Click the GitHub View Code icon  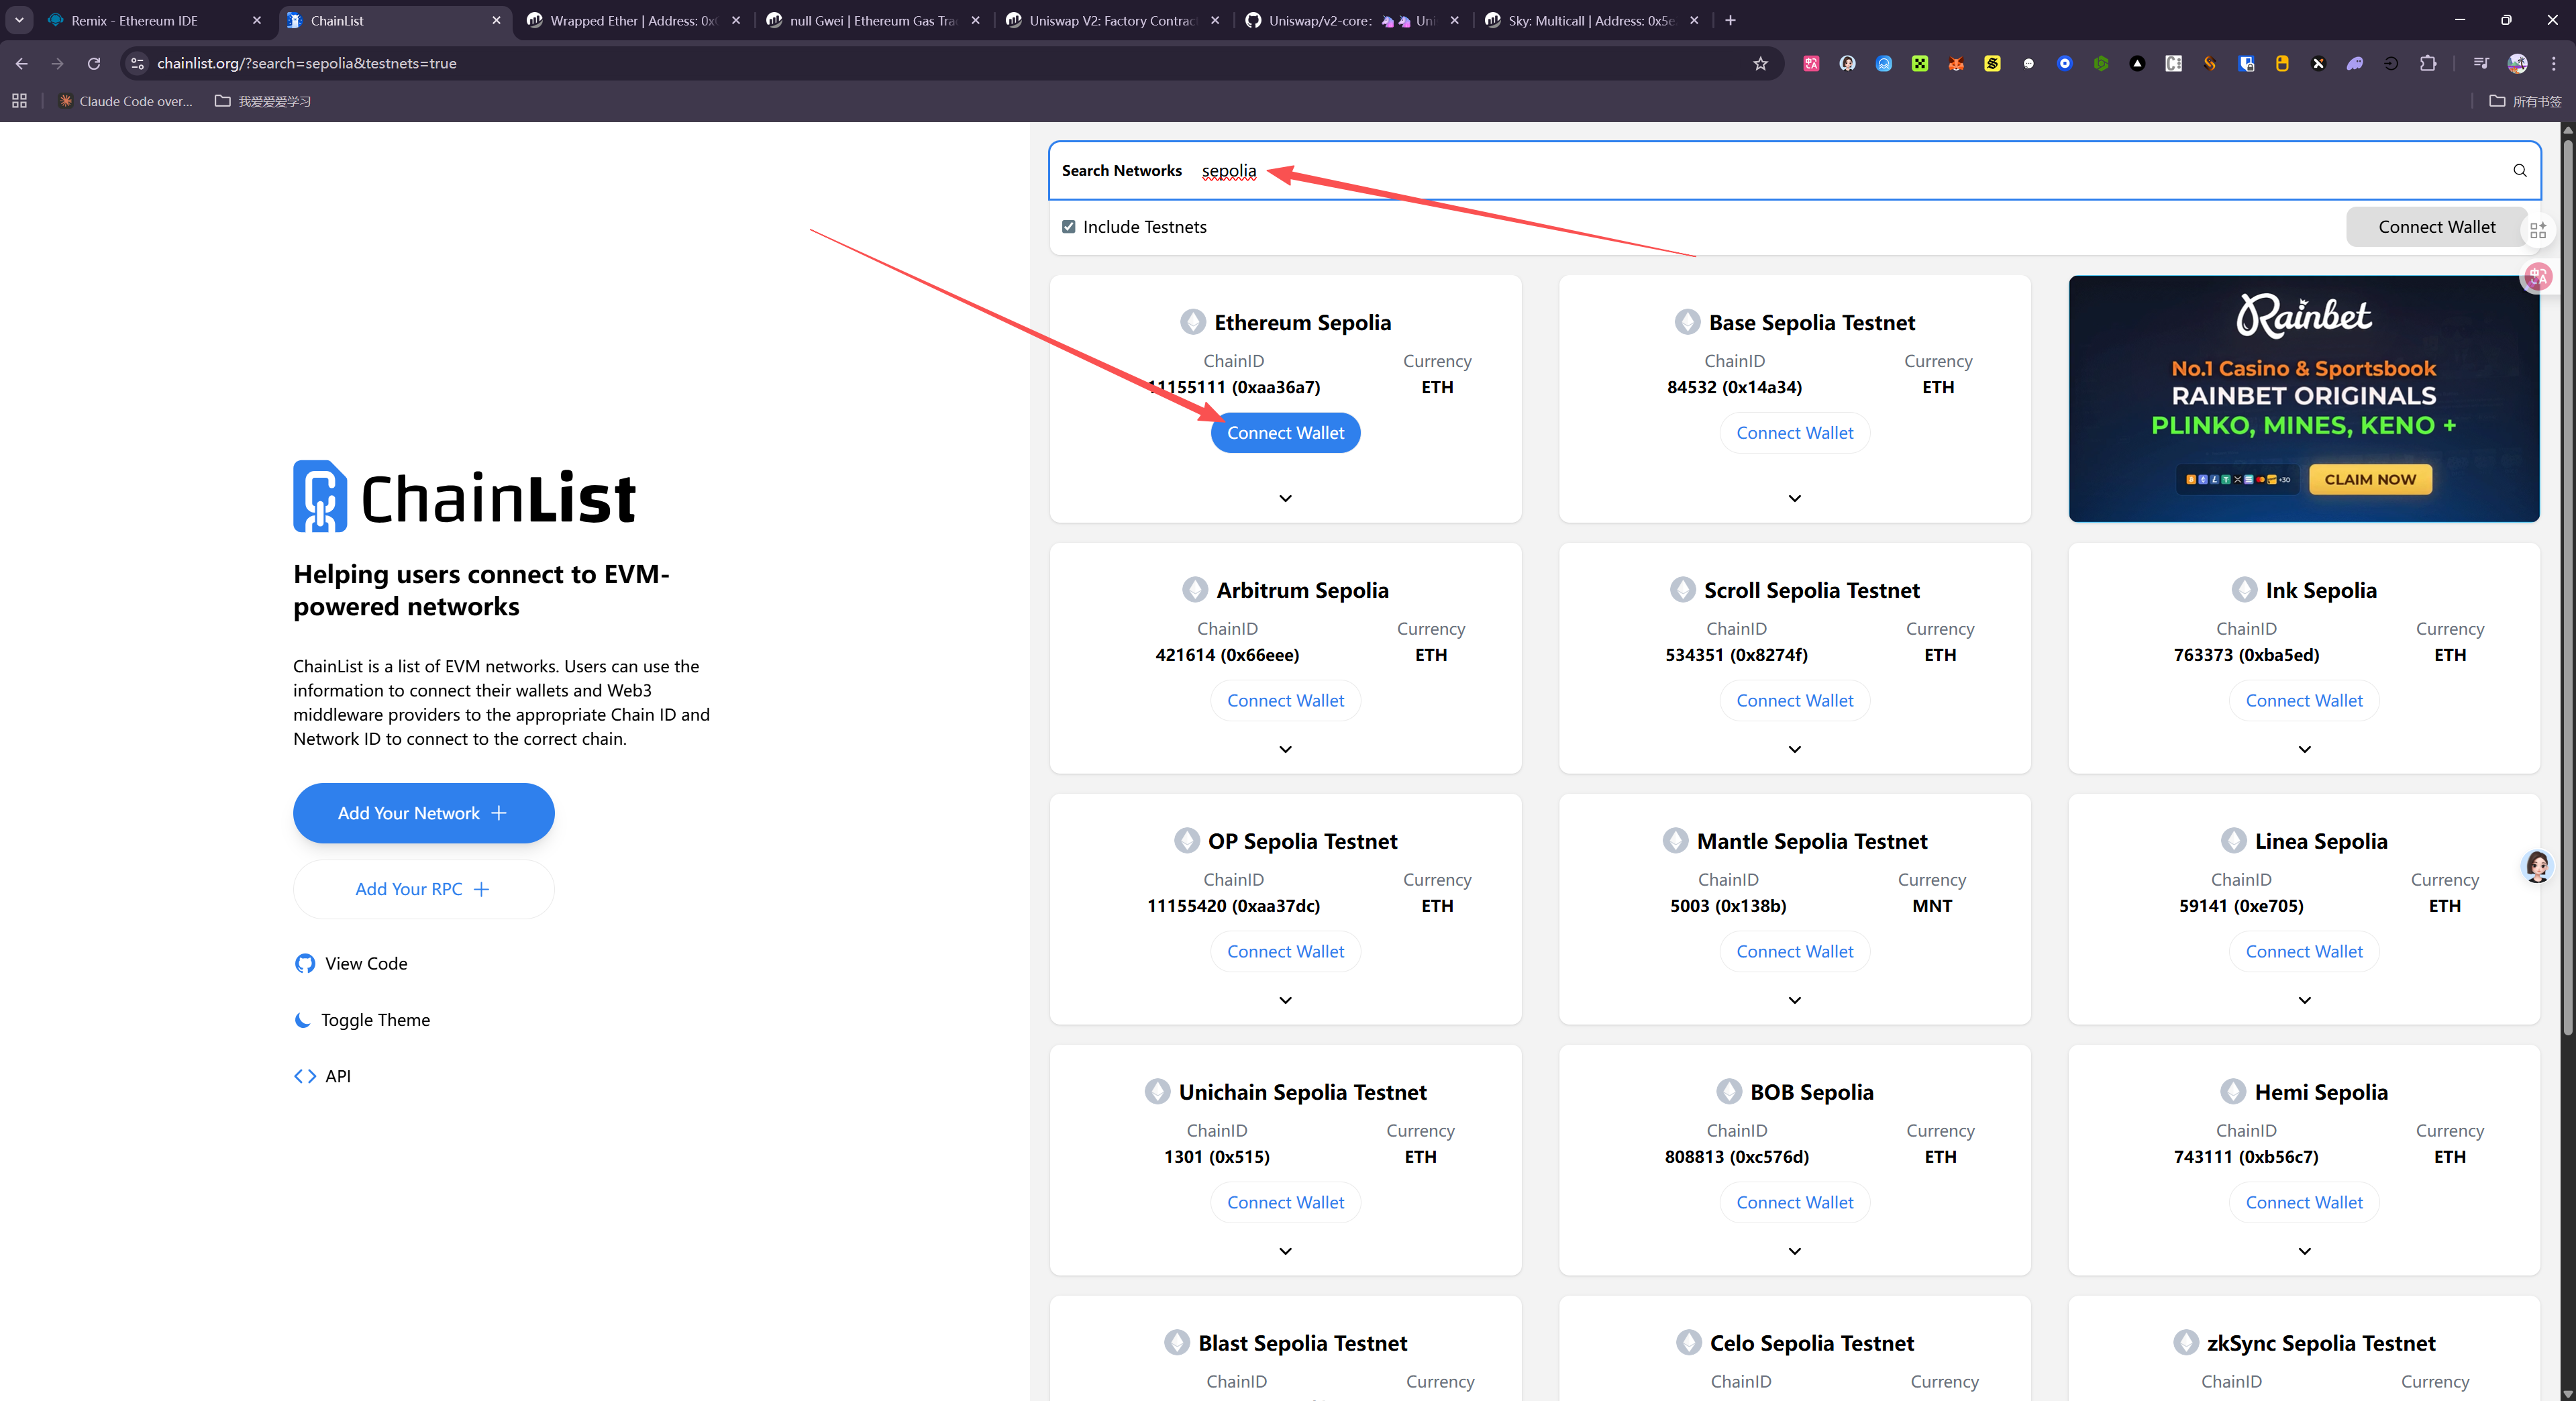[305, 963]
